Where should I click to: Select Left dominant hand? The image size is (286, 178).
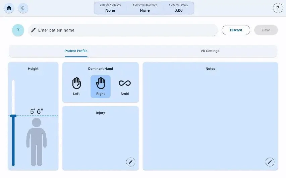coord(76,86)
